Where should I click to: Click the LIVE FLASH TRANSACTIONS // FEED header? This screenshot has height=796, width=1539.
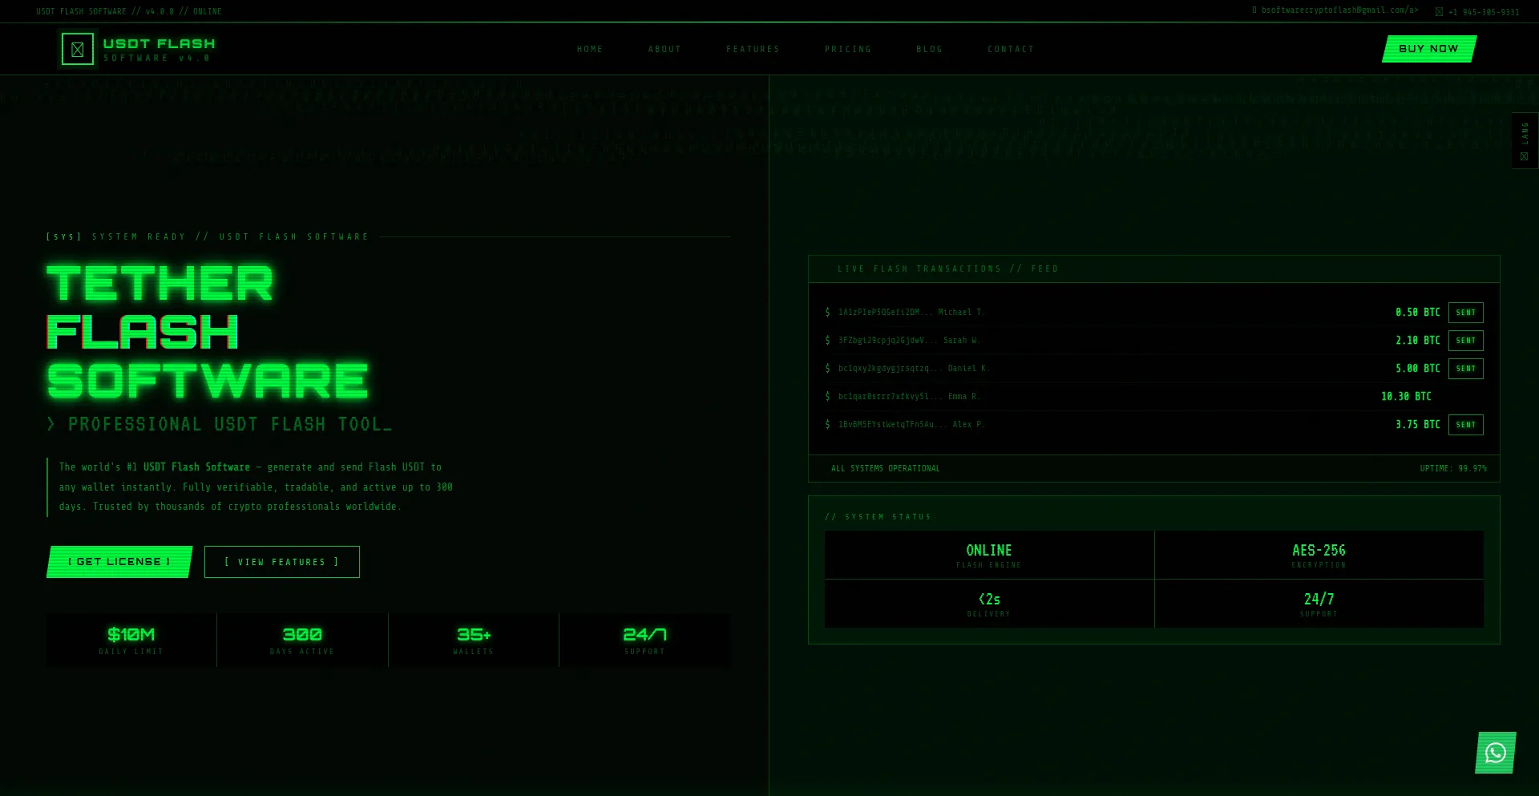click(948, 269)
